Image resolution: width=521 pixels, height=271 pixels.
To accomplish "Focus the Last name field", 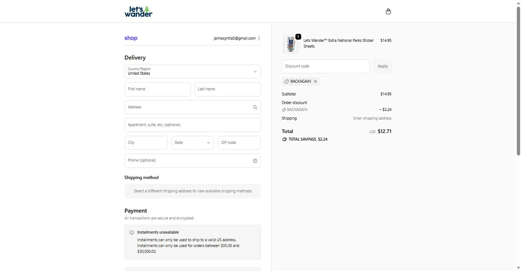I will click(228, 89).
